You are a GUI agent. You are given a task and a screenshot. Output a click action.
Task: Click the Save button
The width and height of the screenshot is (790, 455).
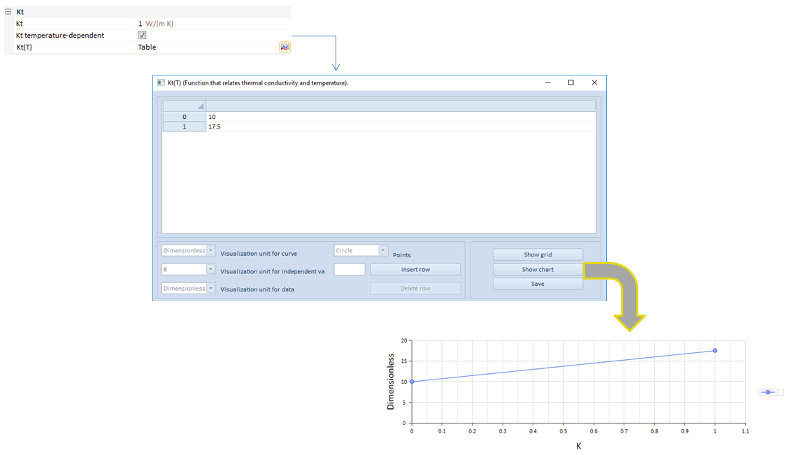[537, 284]
